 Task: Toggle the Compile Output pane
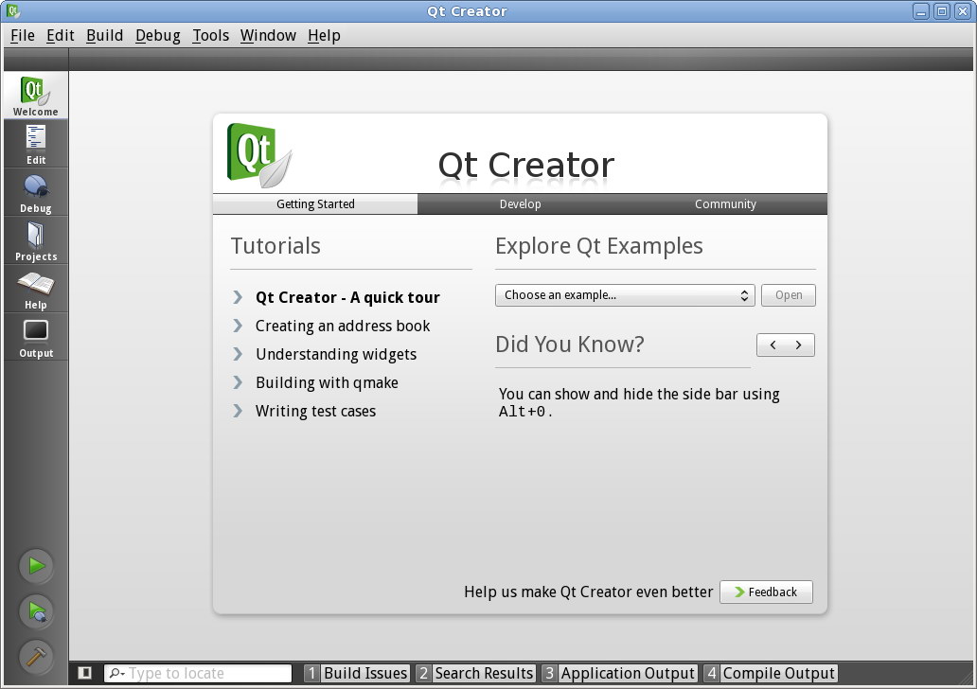(x=770, y=673)
